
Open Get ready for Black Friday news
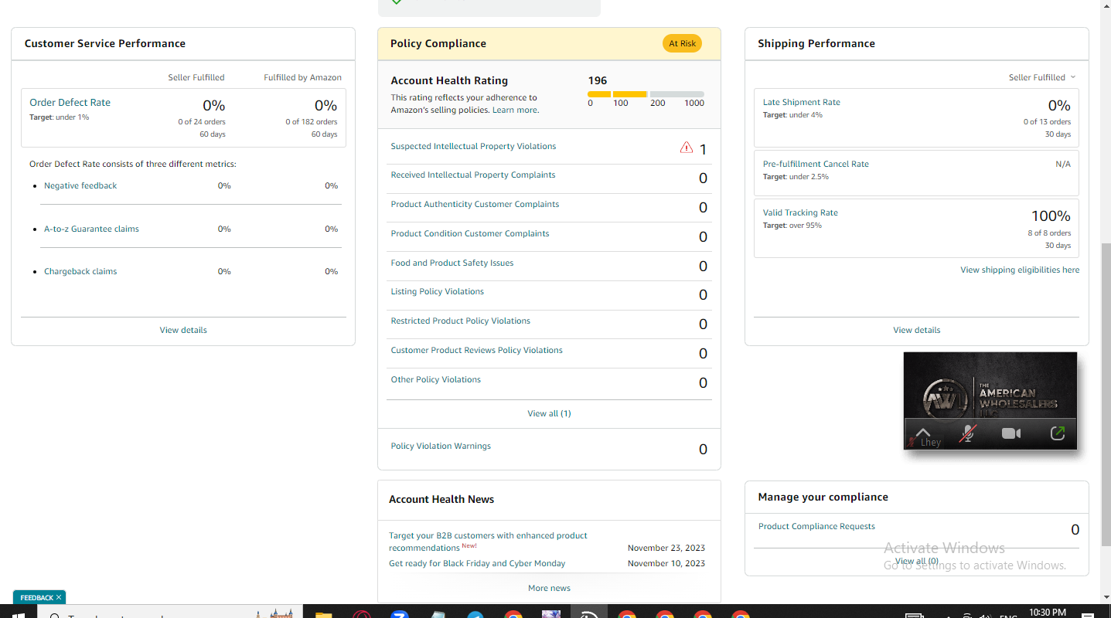(x=477, y=563)
